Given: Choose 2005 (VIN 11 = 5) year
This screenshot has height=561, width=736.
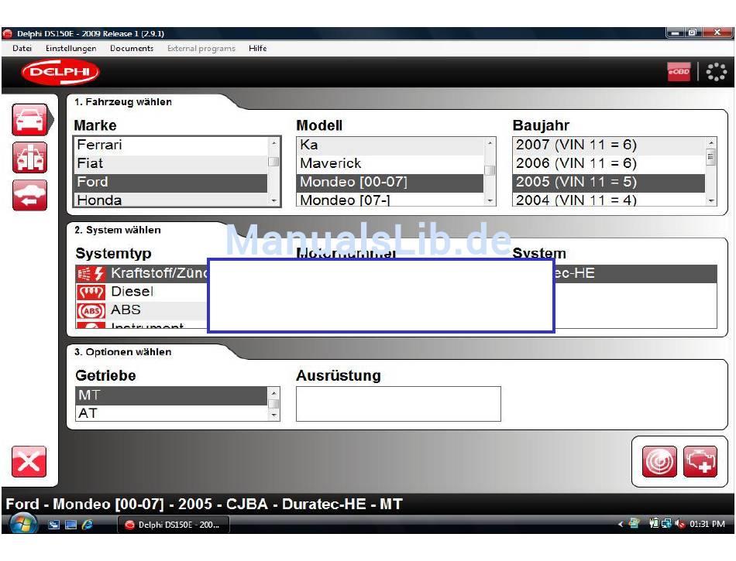Looking at the screenshot, I should (x=609, y=183).
